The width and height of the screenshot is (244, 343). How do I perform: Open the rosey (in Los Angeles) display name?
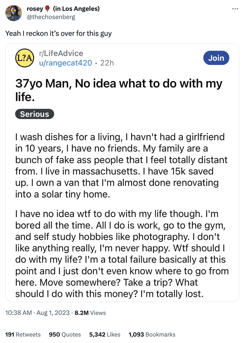coord(63,9)
